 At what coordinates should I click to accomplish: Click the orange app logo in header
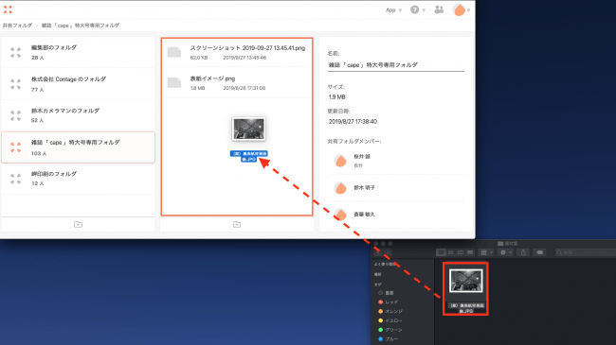click(x=8, y=9)
